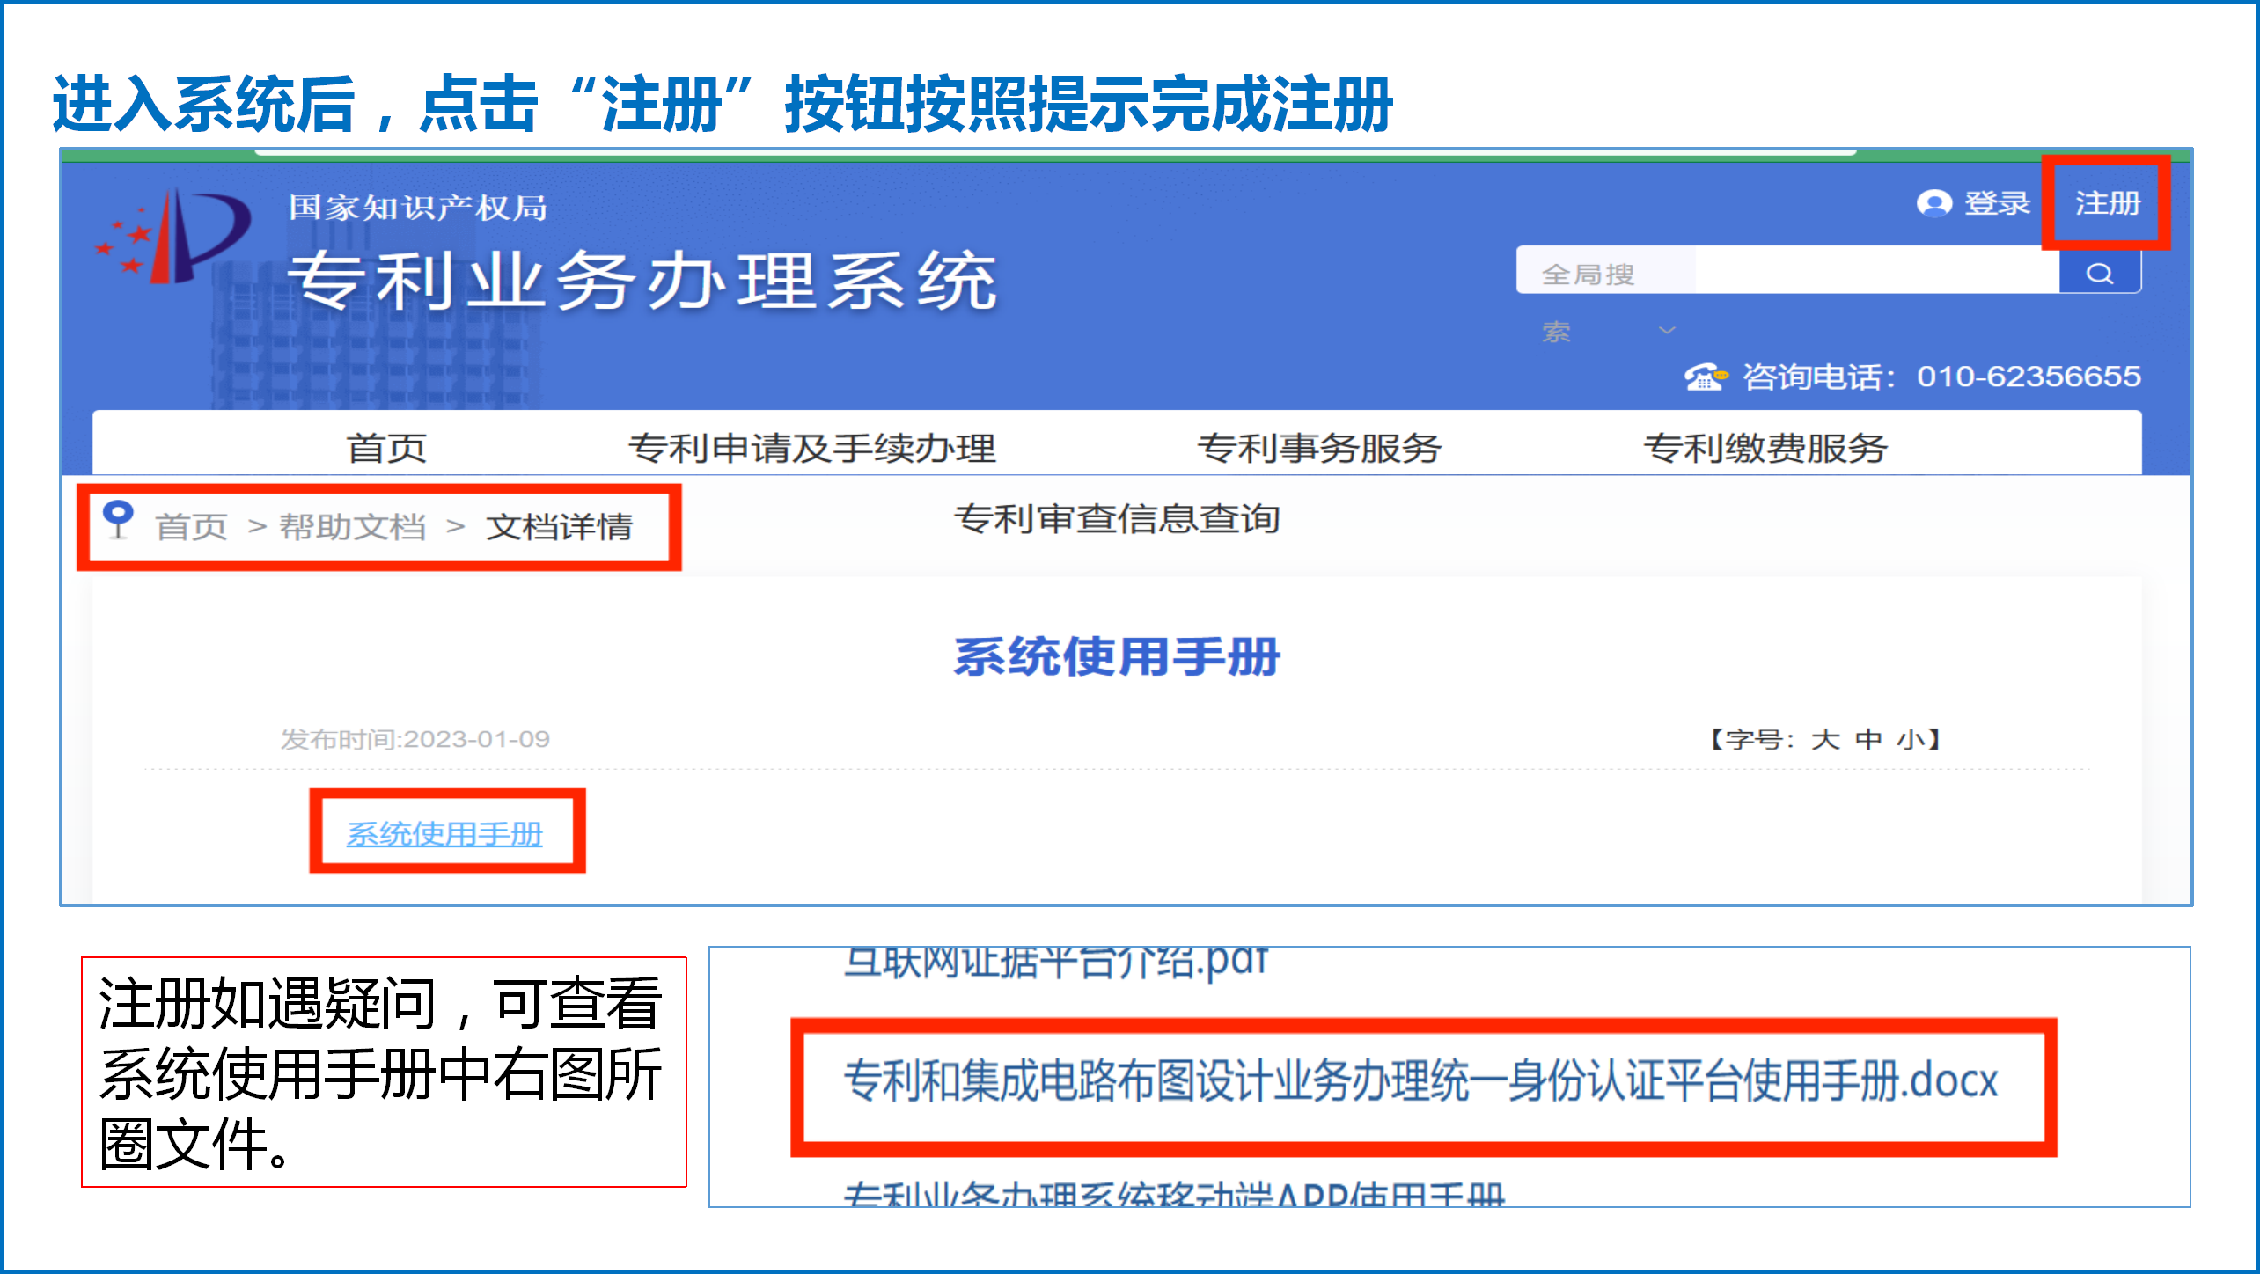Select the 专利事务服务 menu item
2260x1274 pixels.
click(x=1318, y=449)
